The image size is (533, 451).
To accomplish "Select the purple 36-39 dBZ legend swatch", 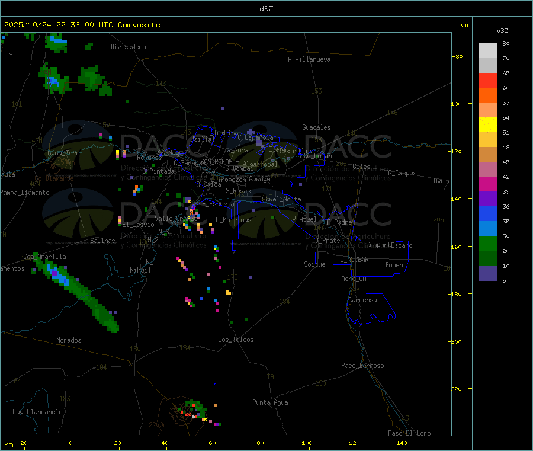I will point(488,199).
